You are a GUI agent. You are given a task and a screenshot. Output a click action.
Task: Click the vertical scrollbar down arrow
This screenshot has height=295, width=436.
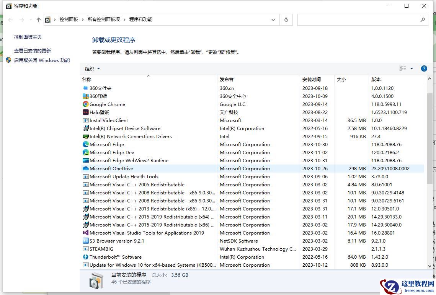coord(429,267)
